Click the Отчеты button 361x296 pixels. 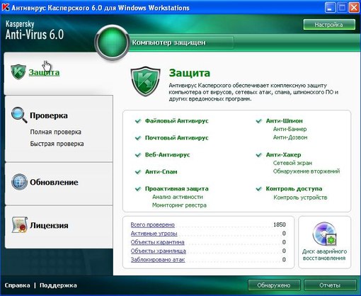330,285
